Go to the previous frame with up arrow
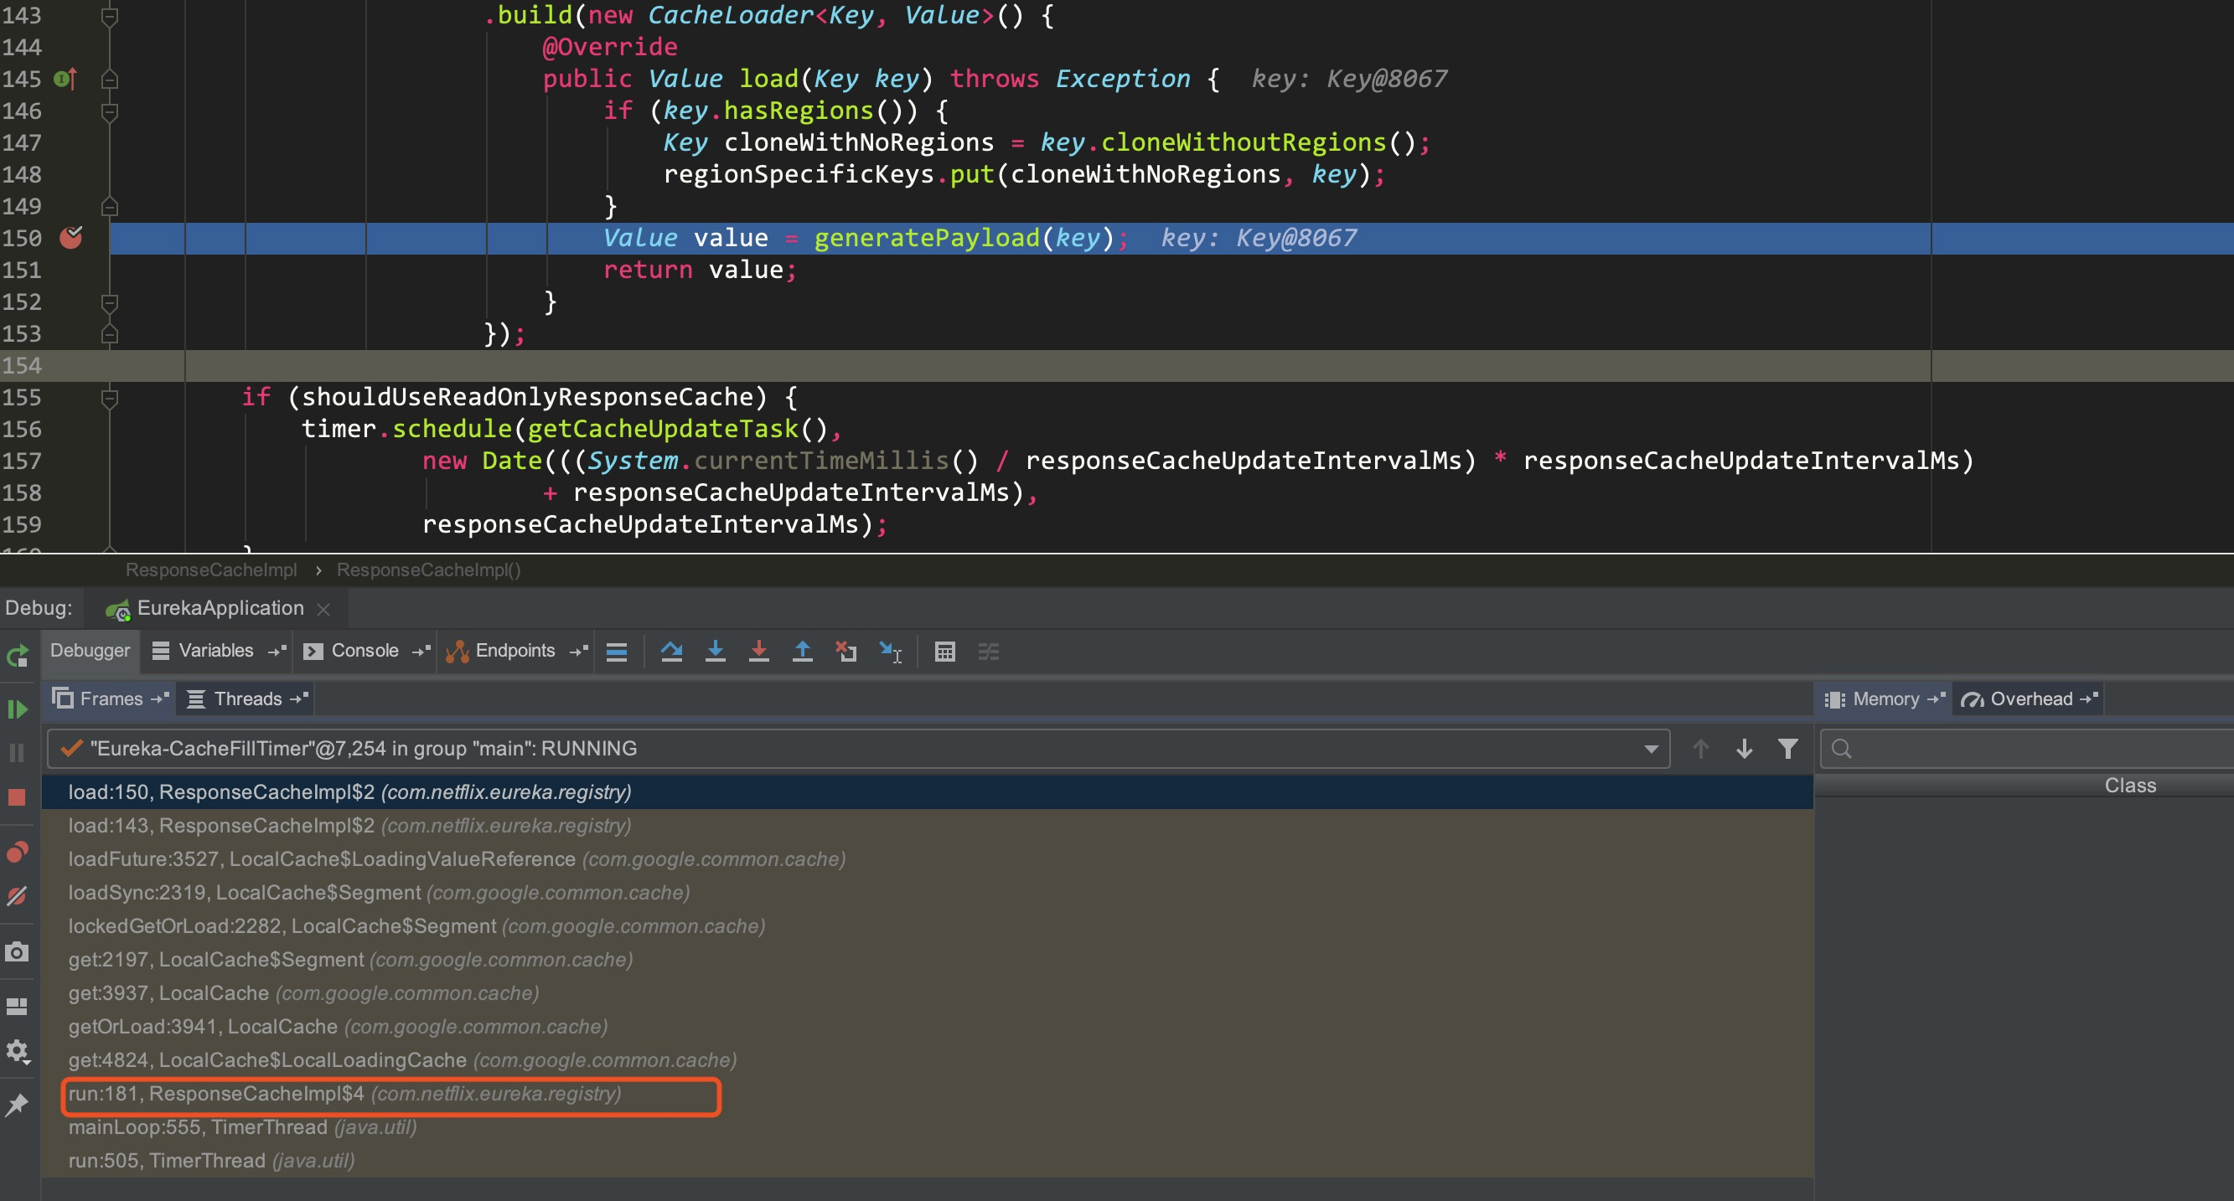 (1701, 749)
